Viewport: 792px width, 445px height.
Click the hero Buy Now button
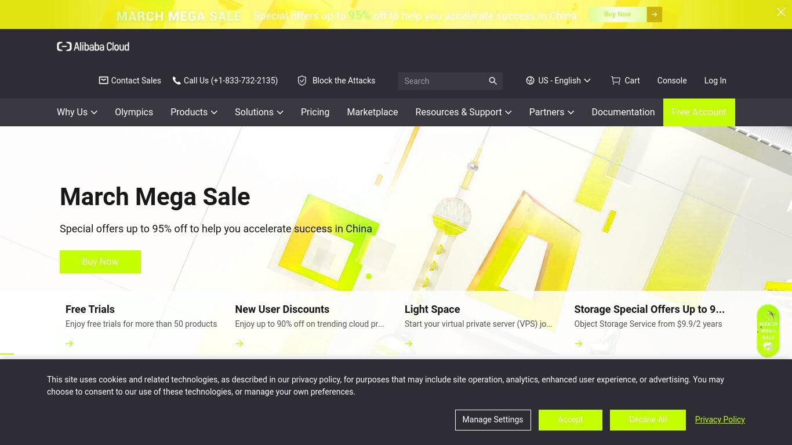pyautogui.click(x=100, y=262)
